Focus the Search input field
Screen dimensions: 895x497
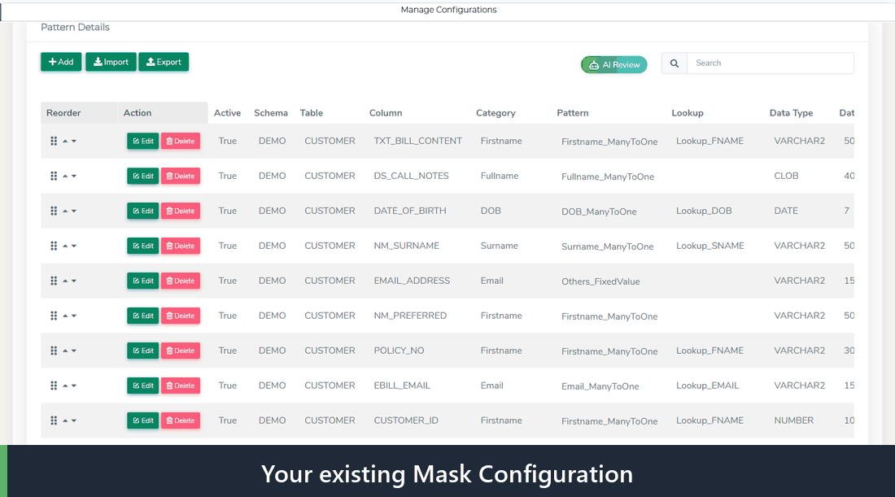point(770,63)
